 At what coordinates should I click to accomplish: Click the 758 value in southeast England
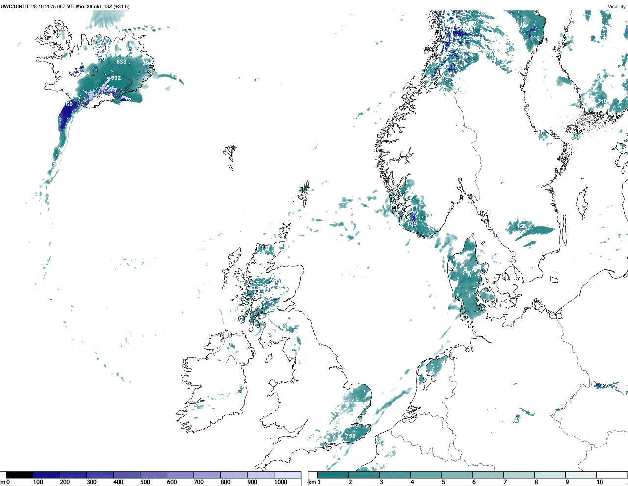pos(350,436)
